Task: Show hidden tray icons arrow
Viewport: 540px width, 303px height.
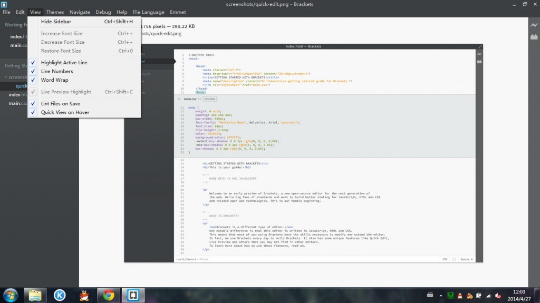Action: (441, 296)
